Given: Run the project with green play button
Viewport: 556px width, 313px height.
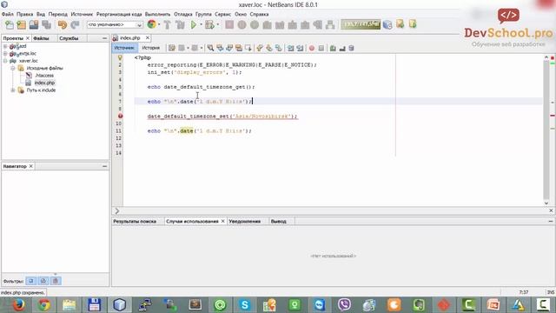Looking at the screenshot, I should (x=194, y=25).
